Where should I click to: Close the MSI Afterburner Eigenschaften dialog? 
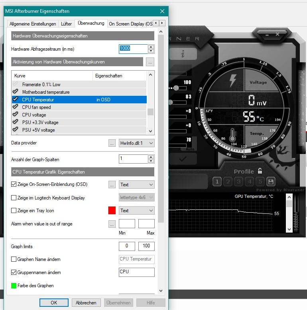pos(162,11)
